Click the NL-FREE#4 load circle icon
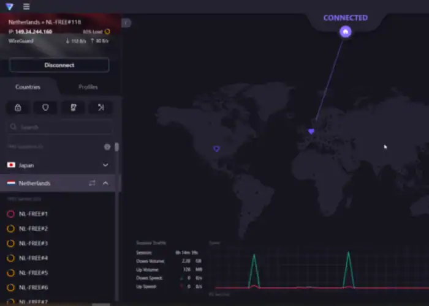This screenshot has height=306, width=429. [10, 258]
